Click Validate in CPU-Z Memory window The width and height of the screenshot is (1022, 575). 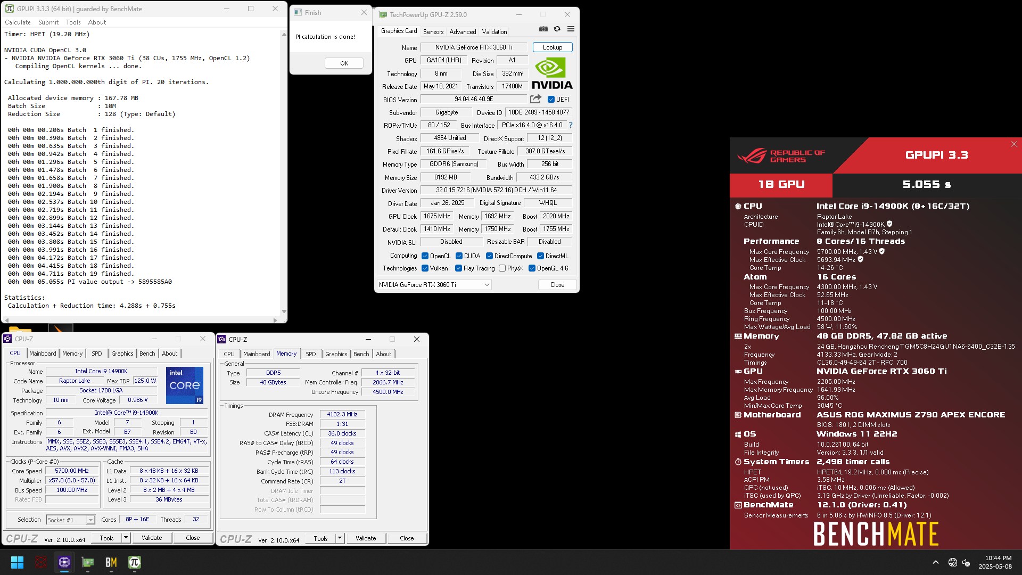click(x=366, y=538)
